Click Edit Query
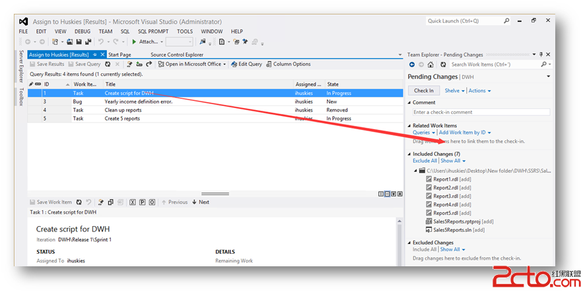The width and height of the screenshot is (583, 294). pyautogui.click(x=246, y=64)
